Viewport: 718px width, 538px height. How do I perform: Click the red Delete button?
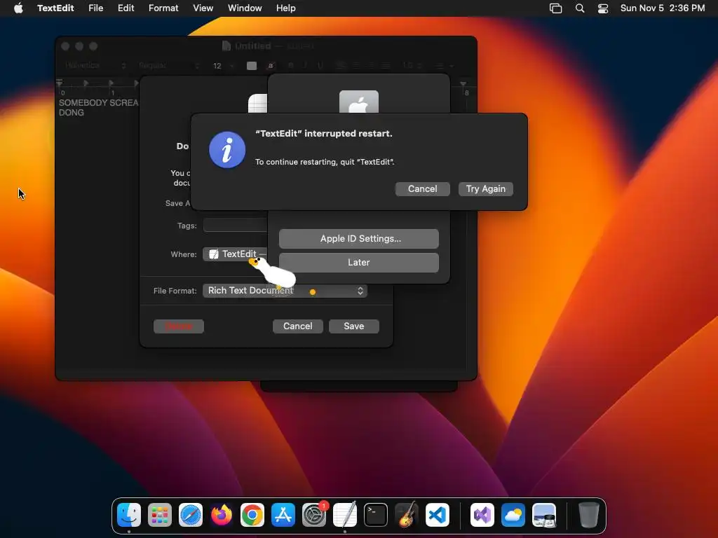[179, 326]
